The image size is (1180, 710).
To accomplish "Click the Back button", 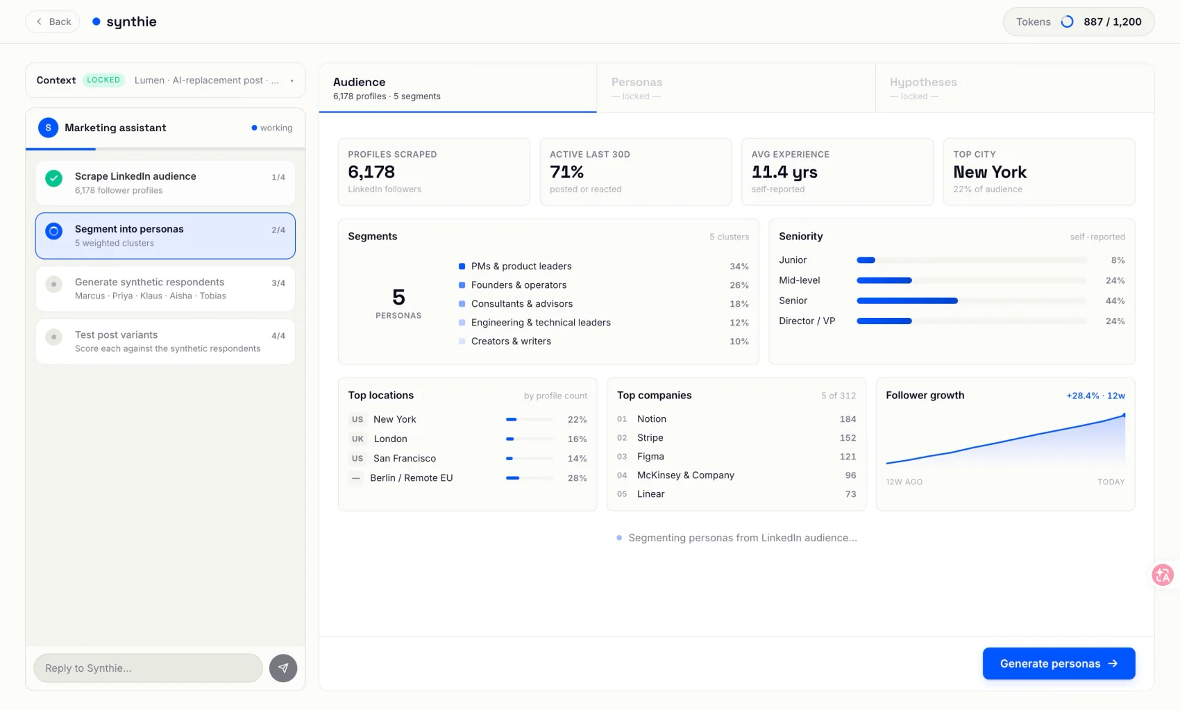I will click(53, 22).
